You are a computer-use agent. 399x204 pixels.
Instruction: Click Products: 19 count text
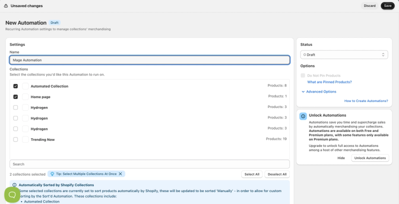(x=276, y=139)
